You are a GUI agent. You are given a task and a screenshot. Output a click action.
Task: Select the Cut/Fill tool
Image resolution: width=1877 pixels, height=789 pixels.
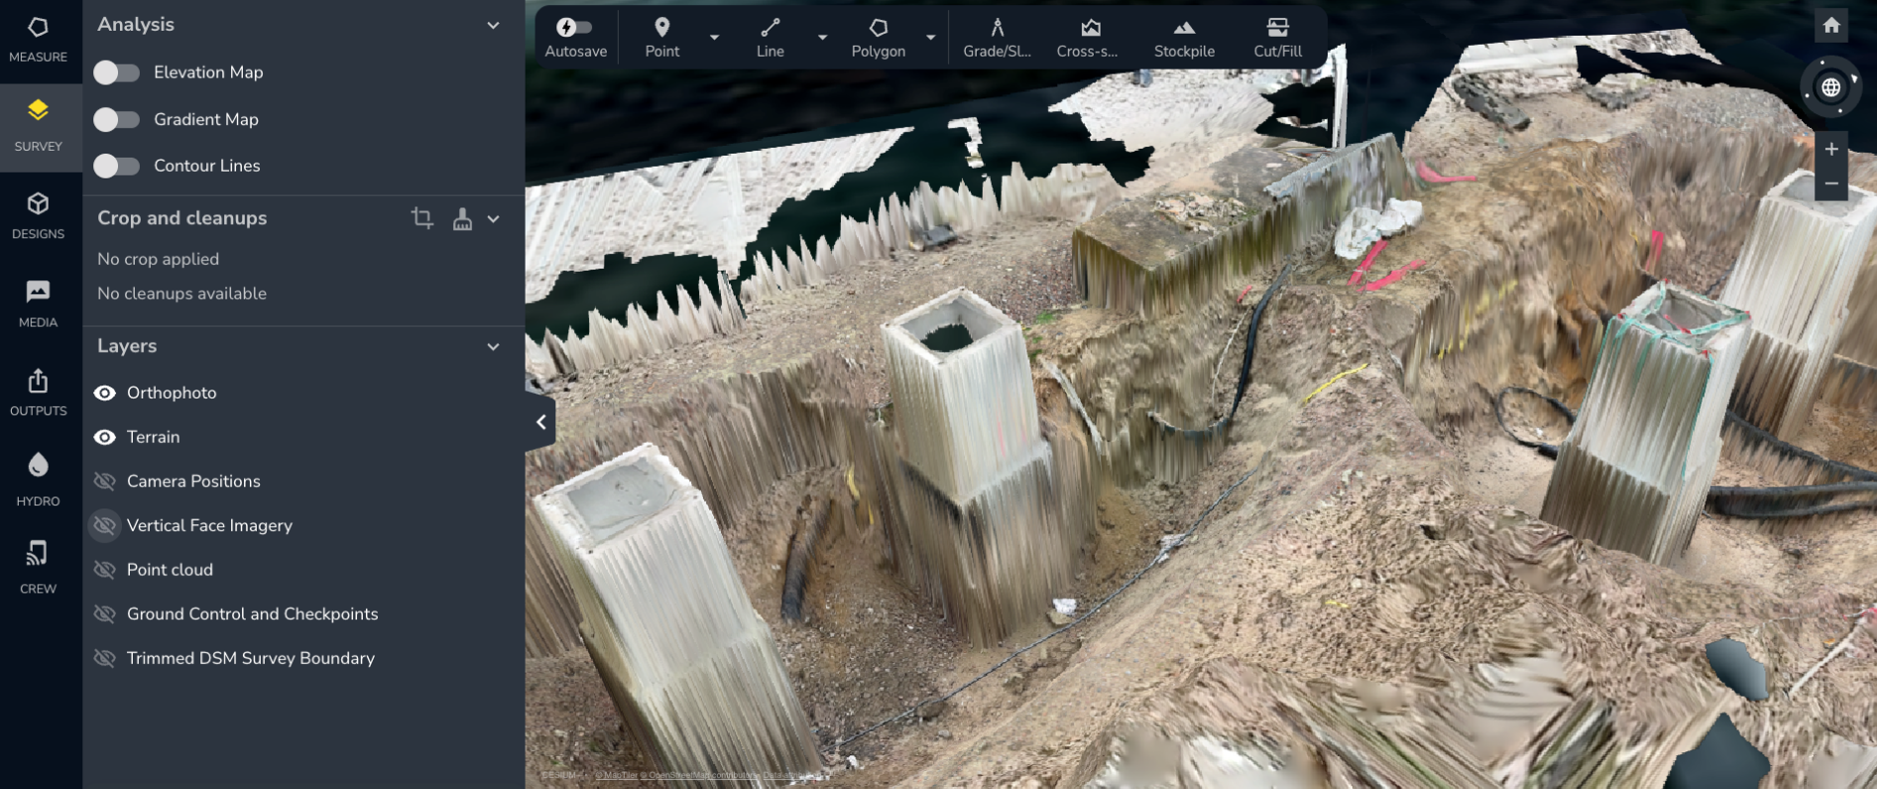(x=1277, y=38)
